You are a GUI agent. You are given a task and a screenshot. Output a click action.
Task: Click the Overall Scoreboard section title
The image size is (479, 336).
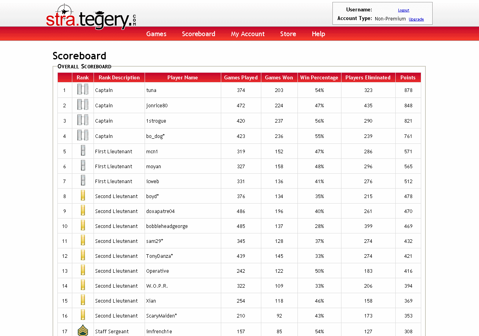[84, 66]
